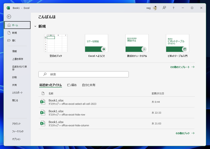
Task: Click the user profile avatar picture
Action: click(155, 8)
